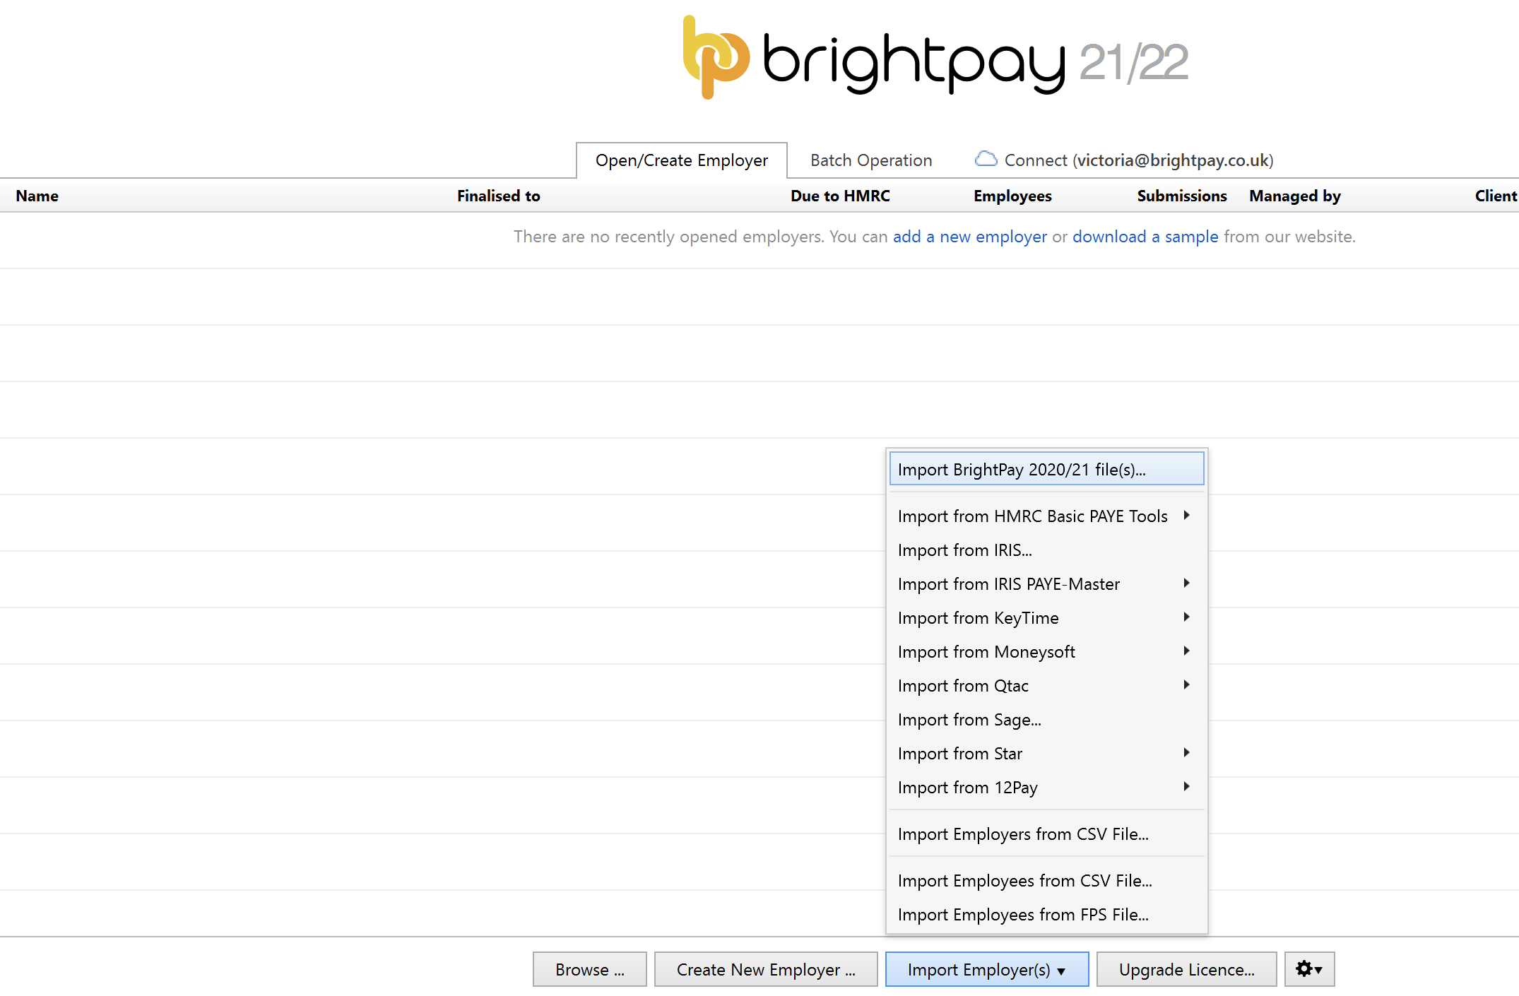Click the BrightPay logo icon
Viewport: 1519px width, 996px height.
tap(716, 58)
